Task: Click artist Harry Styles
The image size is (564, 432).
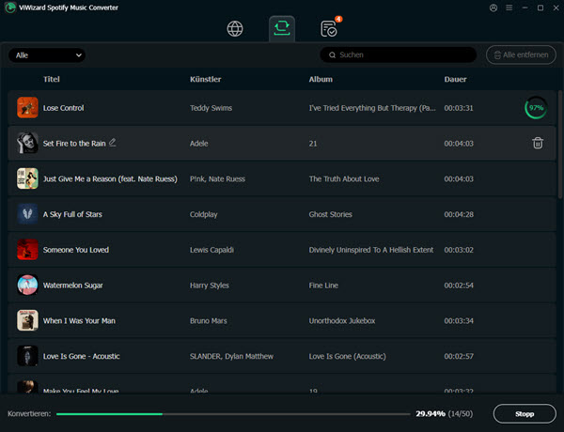Action: point(210,285)
